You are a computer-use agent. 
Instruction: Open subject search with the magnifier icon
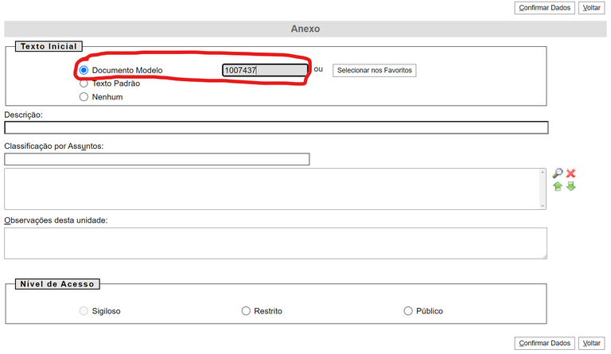point(558,173)
